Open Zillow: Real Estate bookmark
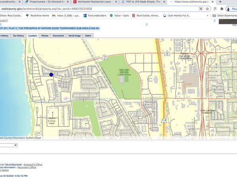 (x=11, y=15)
